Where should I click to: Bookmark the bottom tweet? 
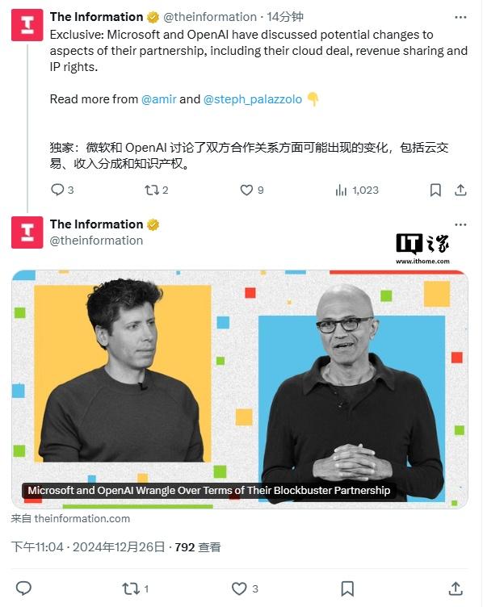click(347, 588)
